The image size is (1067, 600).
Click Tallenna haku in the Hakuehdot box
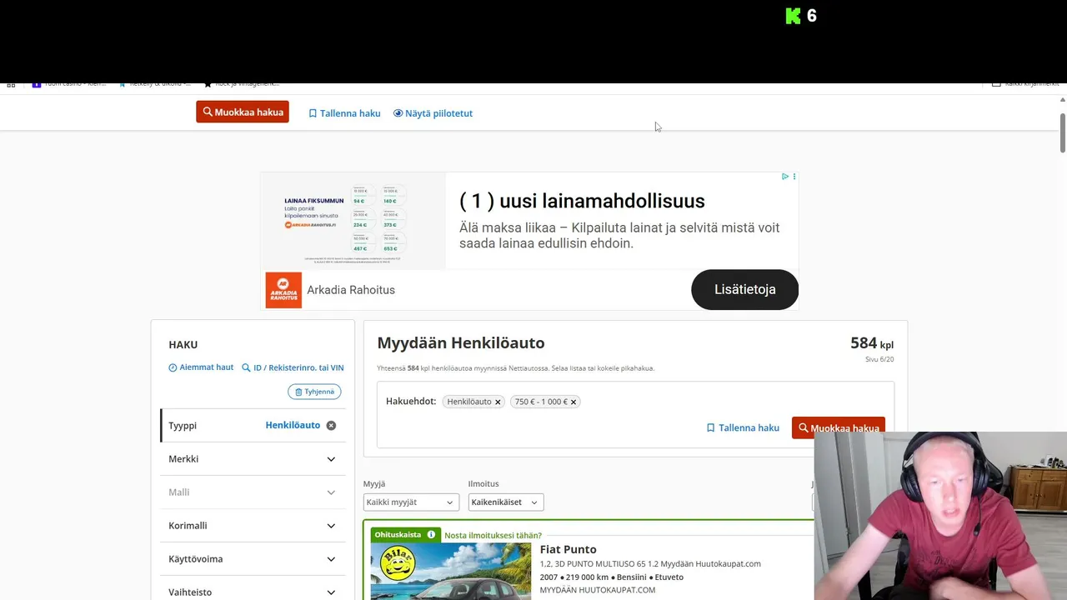coord(743,427)
